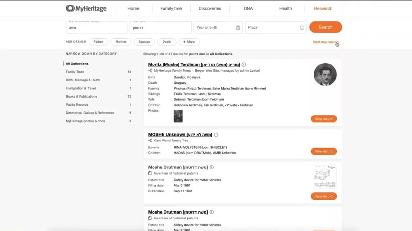Filter results by Books & Publications

[81, 96]
